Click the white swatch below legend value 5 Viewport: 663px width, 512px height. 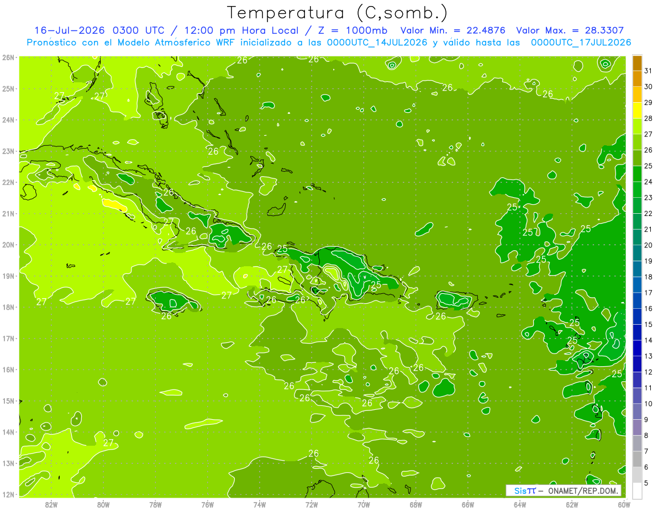tap(637, 490)
